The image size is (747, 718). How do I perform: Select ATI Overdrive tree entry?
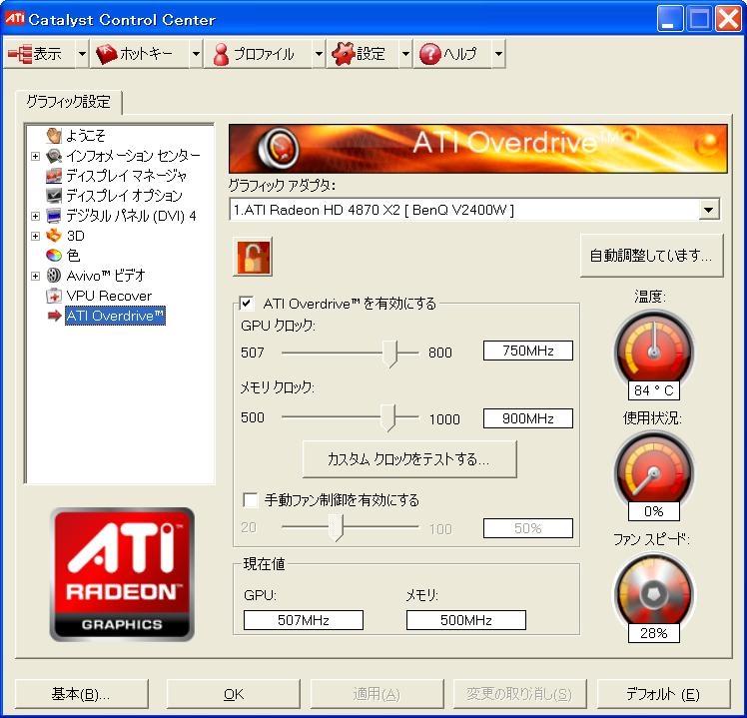[x=115, y=316]
